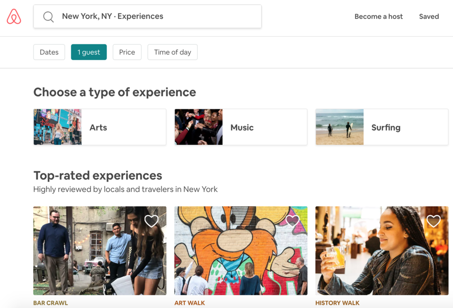453x308 pixels.
Task: Click the BAR CRAWL label
Action: (50, 303)
